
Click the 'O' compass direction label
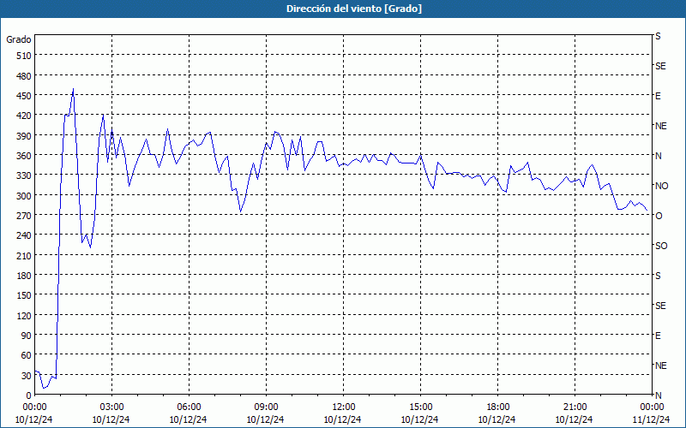(659, 216)
